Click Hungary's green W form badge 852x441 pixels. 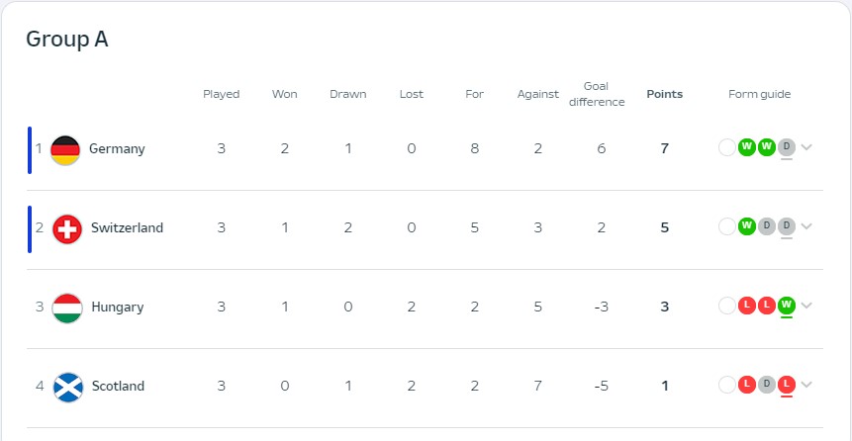click(787, 306)
